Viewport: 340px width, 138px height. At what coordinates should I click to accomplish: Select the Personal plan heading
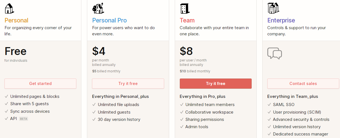pyautogui.click(x=16, y=20)
